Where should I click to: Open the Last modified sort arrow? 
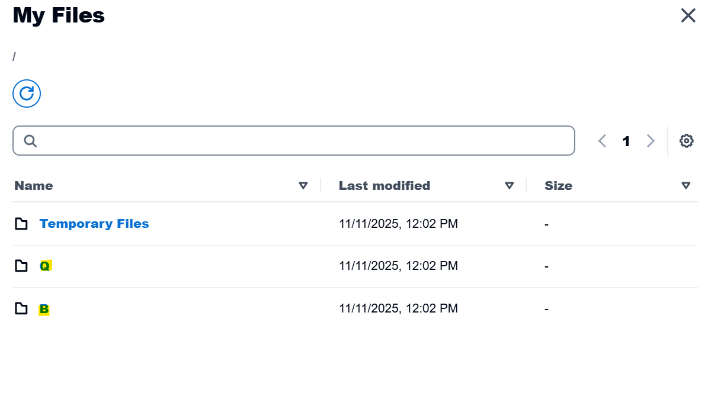tap(509, 186)
